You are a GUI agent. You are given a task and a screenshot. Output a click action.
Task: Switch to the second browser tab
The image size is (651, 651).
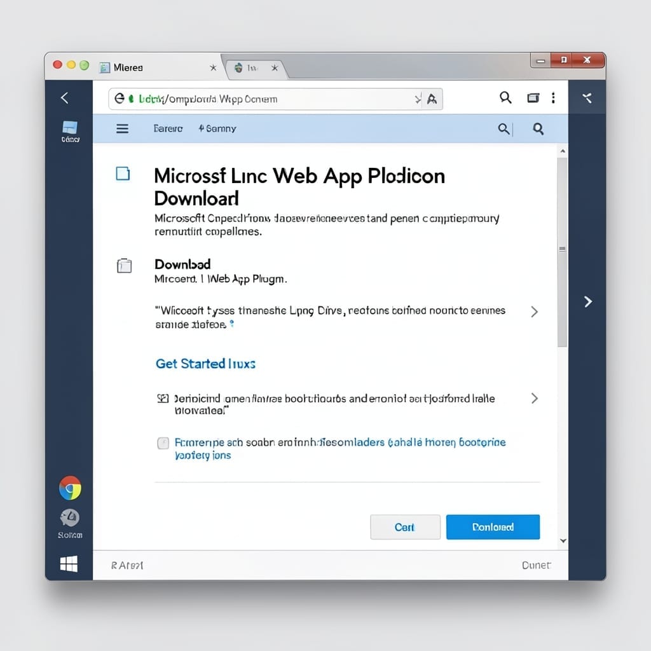click(256, 68)
